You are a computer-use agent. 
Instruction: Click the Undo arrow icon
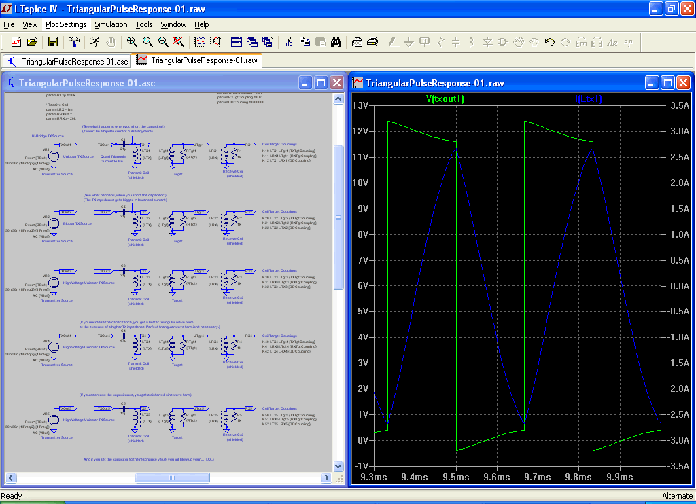[x=549, y=41]
